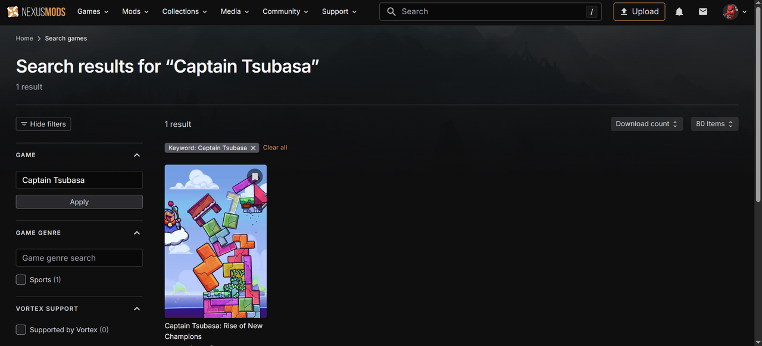This screenshot has height=346, width=762.
Task: Open the Download count sort dropdown
Action: click(647, 124)
